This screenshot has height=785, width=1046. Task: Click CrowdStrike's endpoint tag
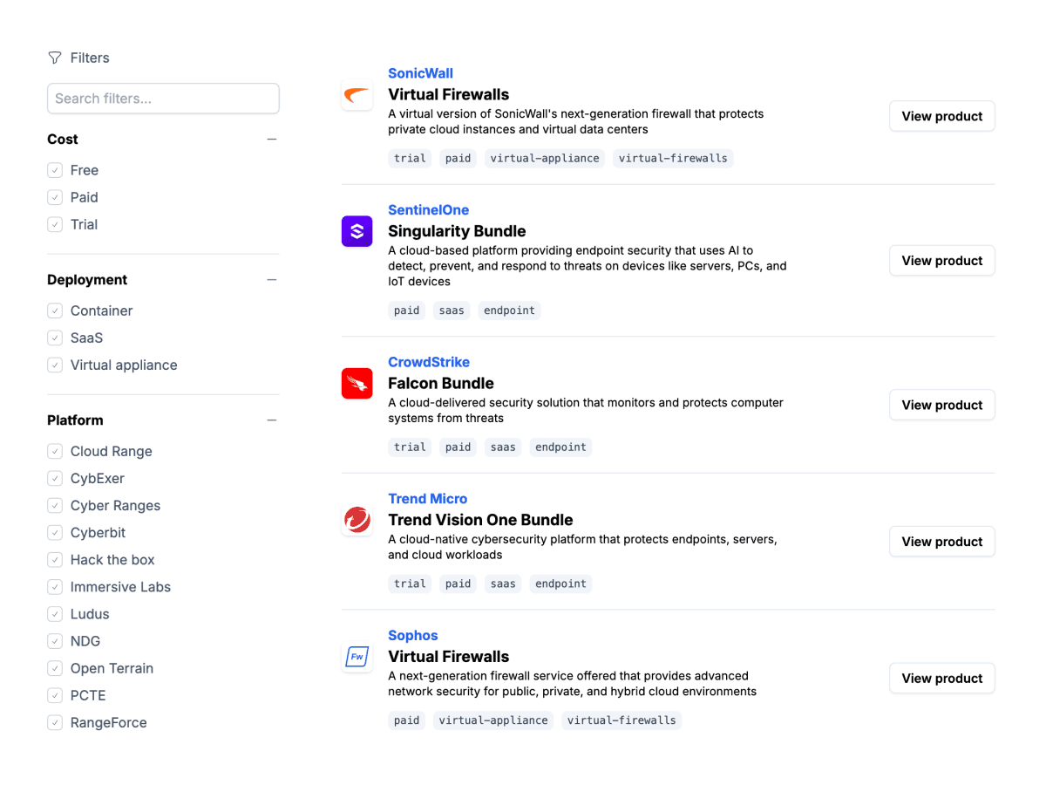560,447
